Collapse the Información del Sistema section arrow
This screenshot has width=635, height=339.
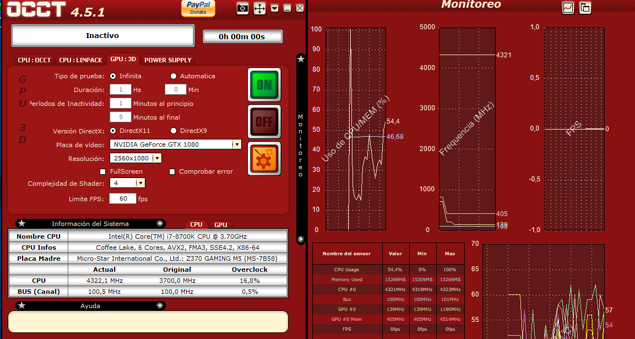coord(160,223)
